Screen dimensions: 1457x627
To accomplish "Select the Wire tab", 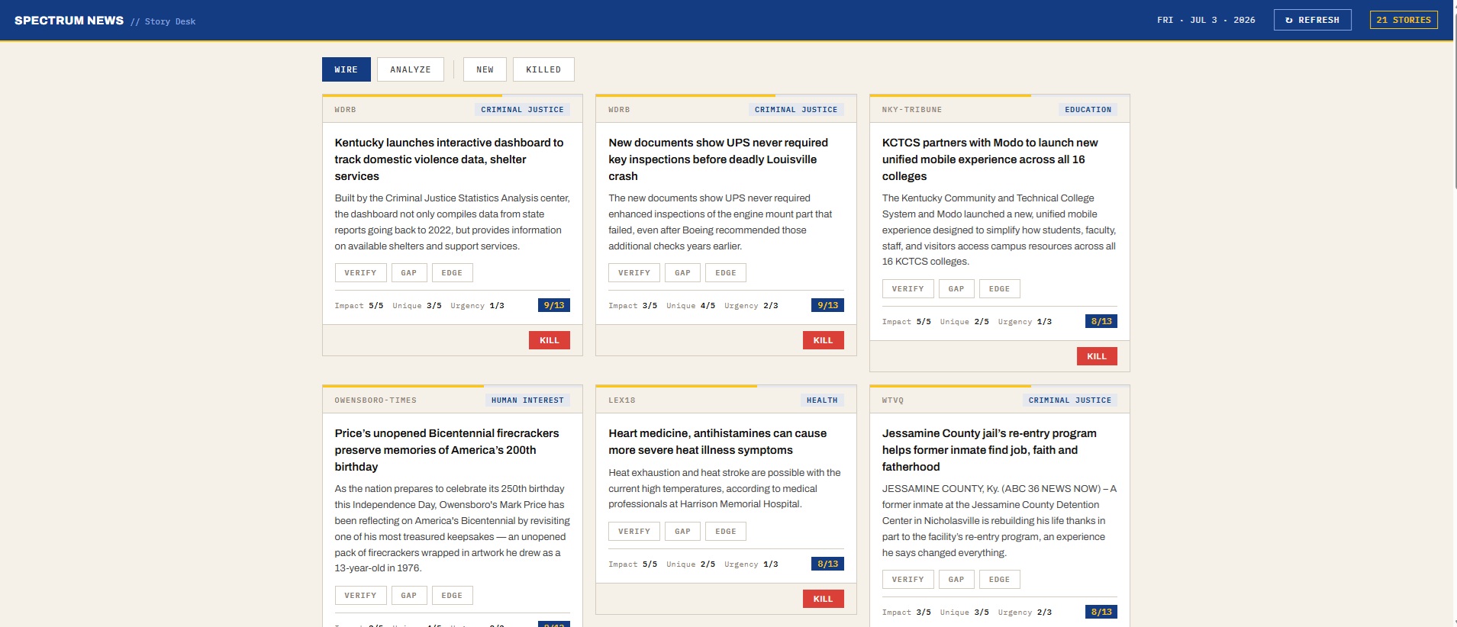I will 346,69.
